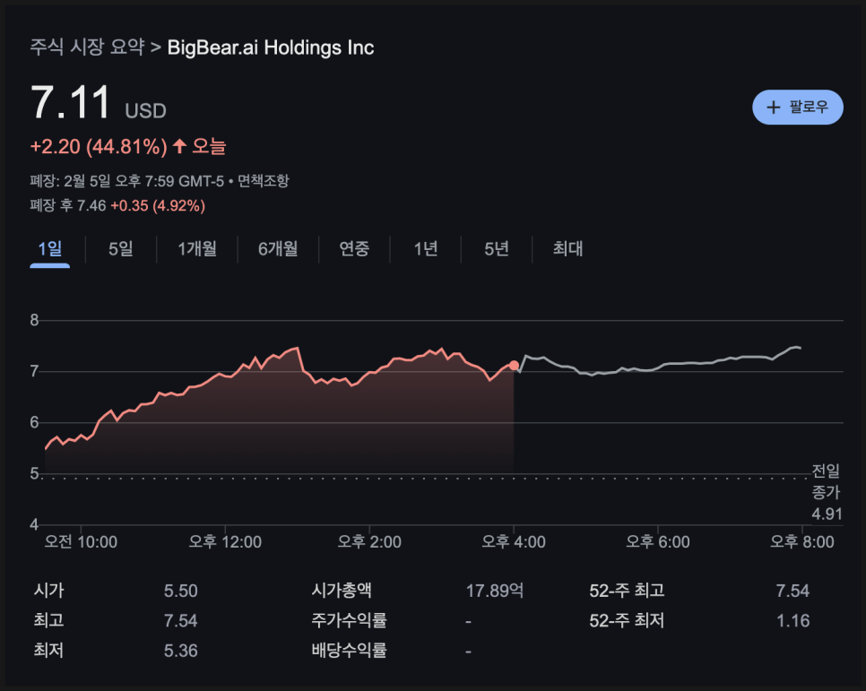Click the 시가총액 label
Viewport: 866px width, 691px height.
point(342,591)
